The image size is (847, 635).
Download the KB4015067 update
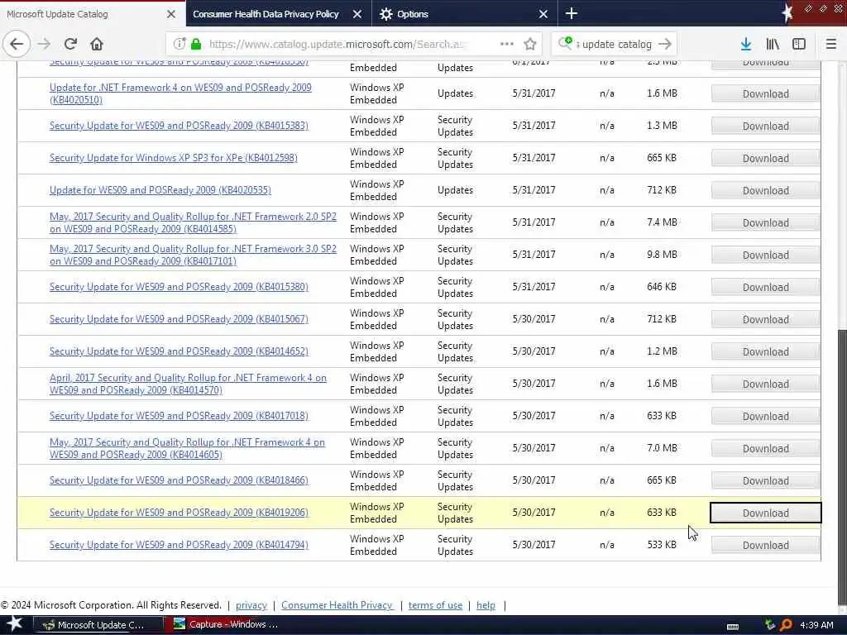pos(765,319)
